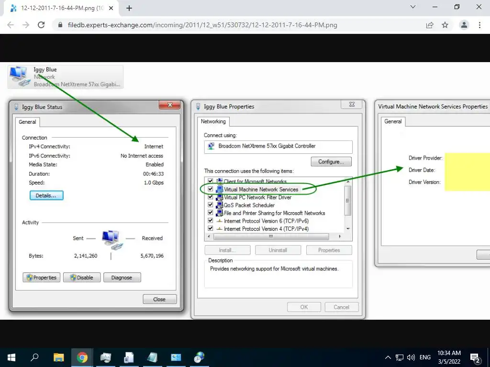
Task: Click the Uninstall button
Action: pyautogui.click(x=278, y=250)
